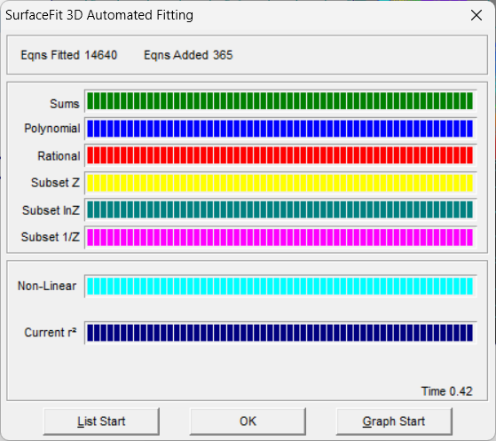This screenshot has height=441, width=496.
Task: Click the green Sums progress bar
Action: pos(280,101)
